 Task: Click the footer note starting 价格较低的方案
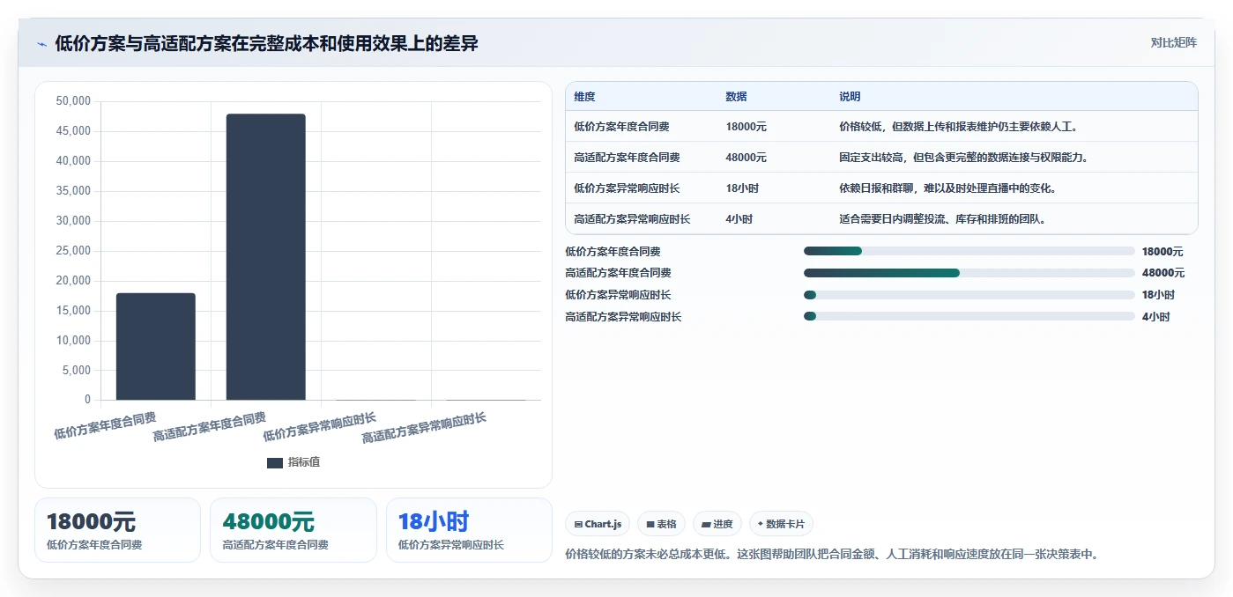832,555
